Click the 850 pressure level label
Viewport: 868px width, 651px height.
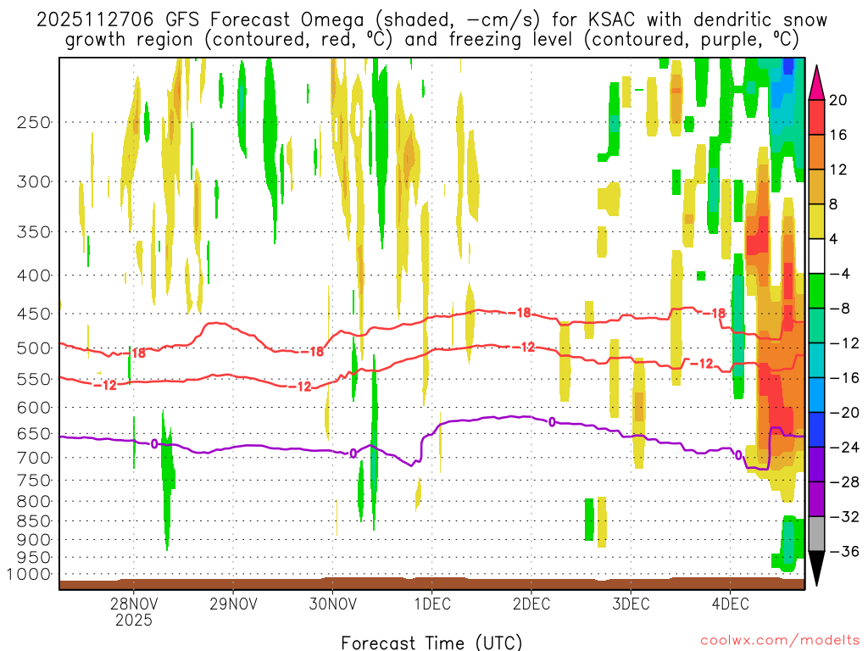tap(34, 521)
